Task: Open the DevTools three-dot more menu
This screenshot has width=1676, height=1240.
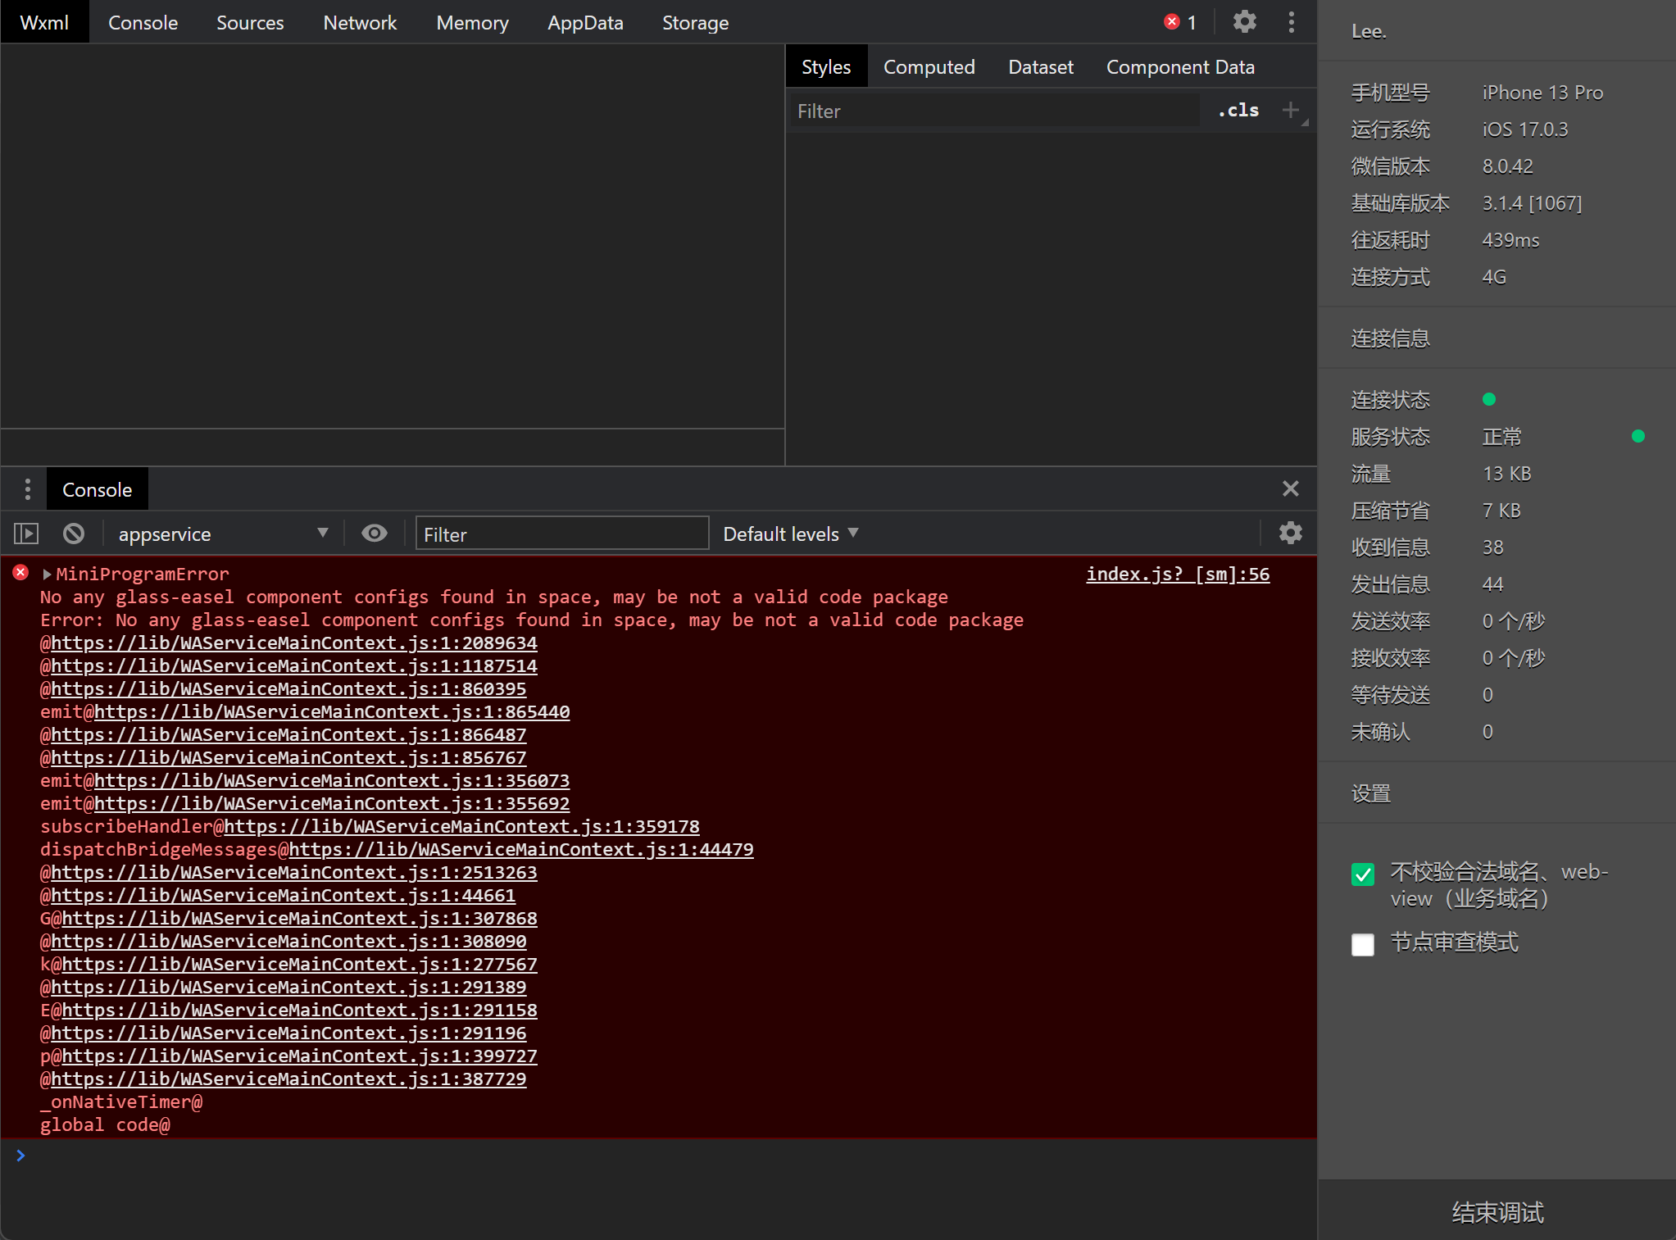Action: (1291, 22)
